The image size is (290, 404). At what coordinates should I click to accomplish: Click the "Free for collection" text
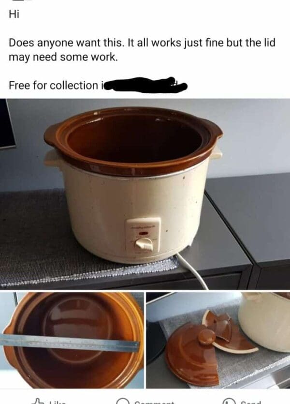pos(54,85)
